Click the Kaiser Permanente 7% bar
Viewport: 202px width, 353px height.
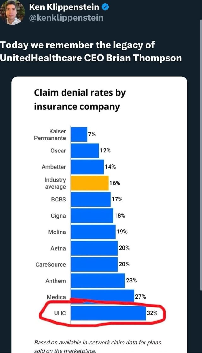(79, 134)
